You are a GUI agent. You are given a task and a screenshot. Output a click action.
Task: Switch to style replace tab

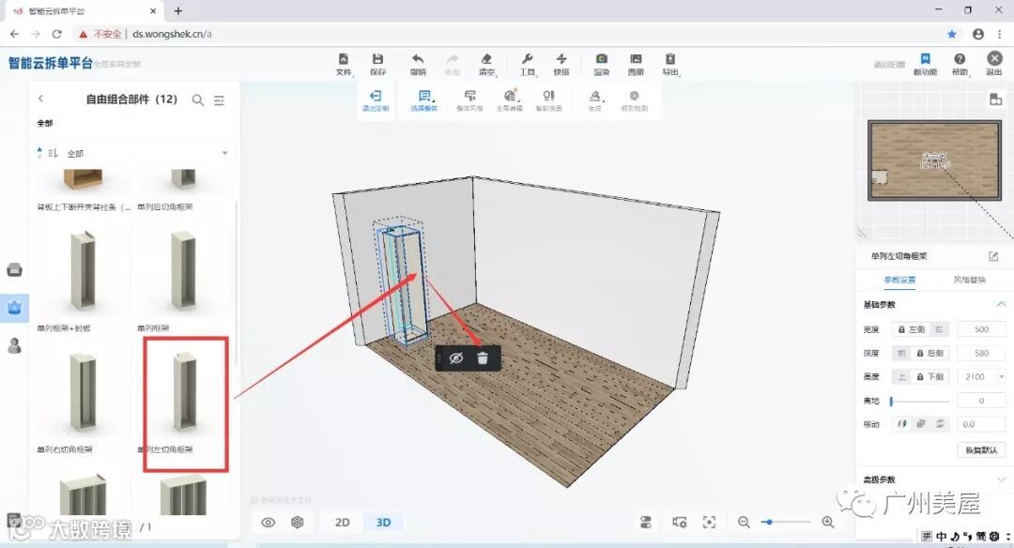[969, 280]
